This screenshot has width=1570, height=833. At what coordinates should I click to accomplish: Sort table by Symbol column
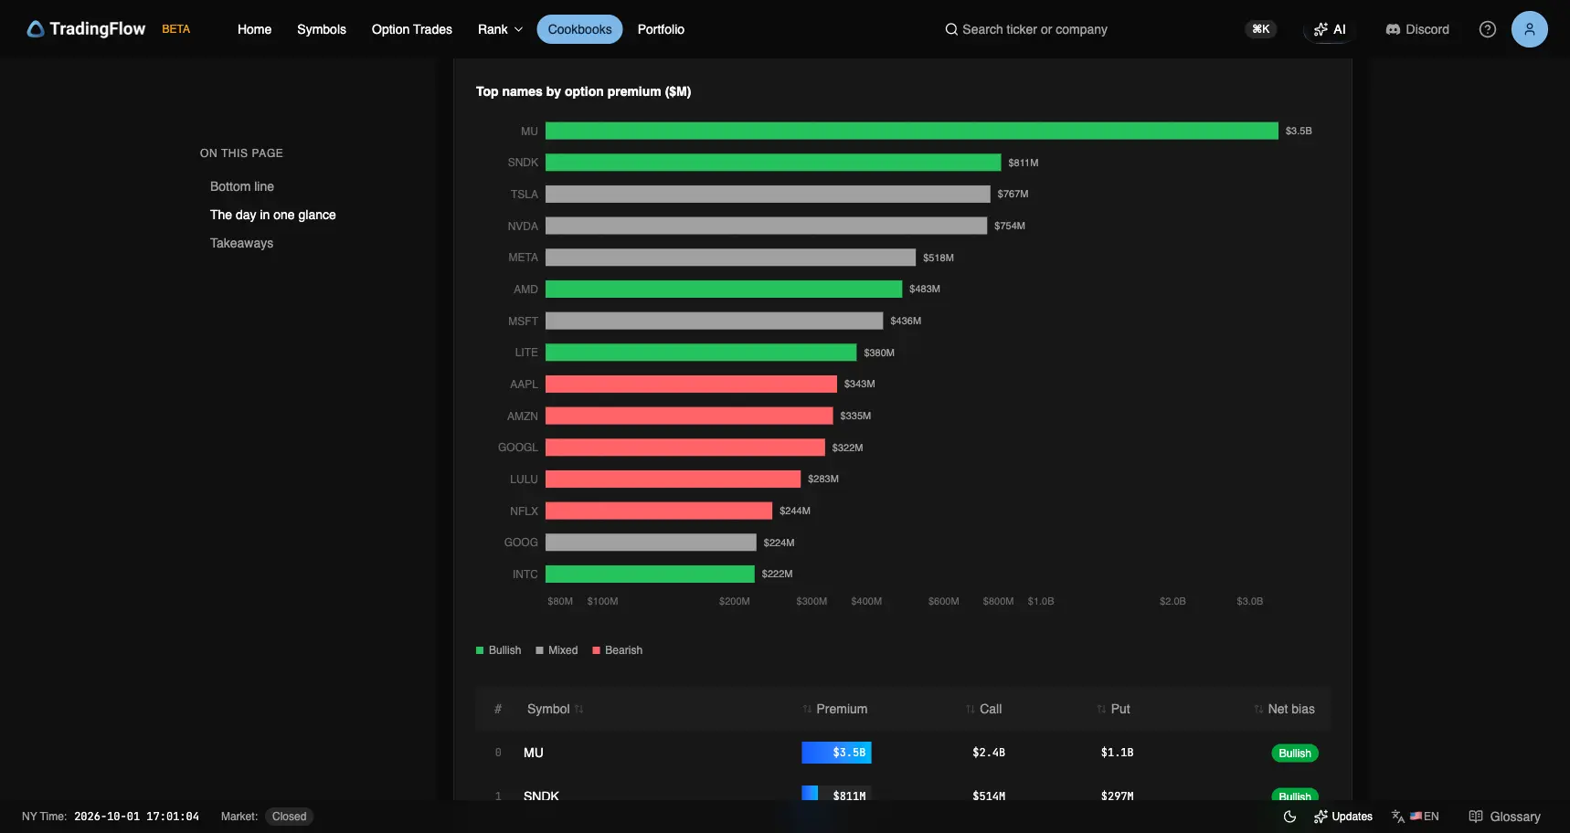555,709
